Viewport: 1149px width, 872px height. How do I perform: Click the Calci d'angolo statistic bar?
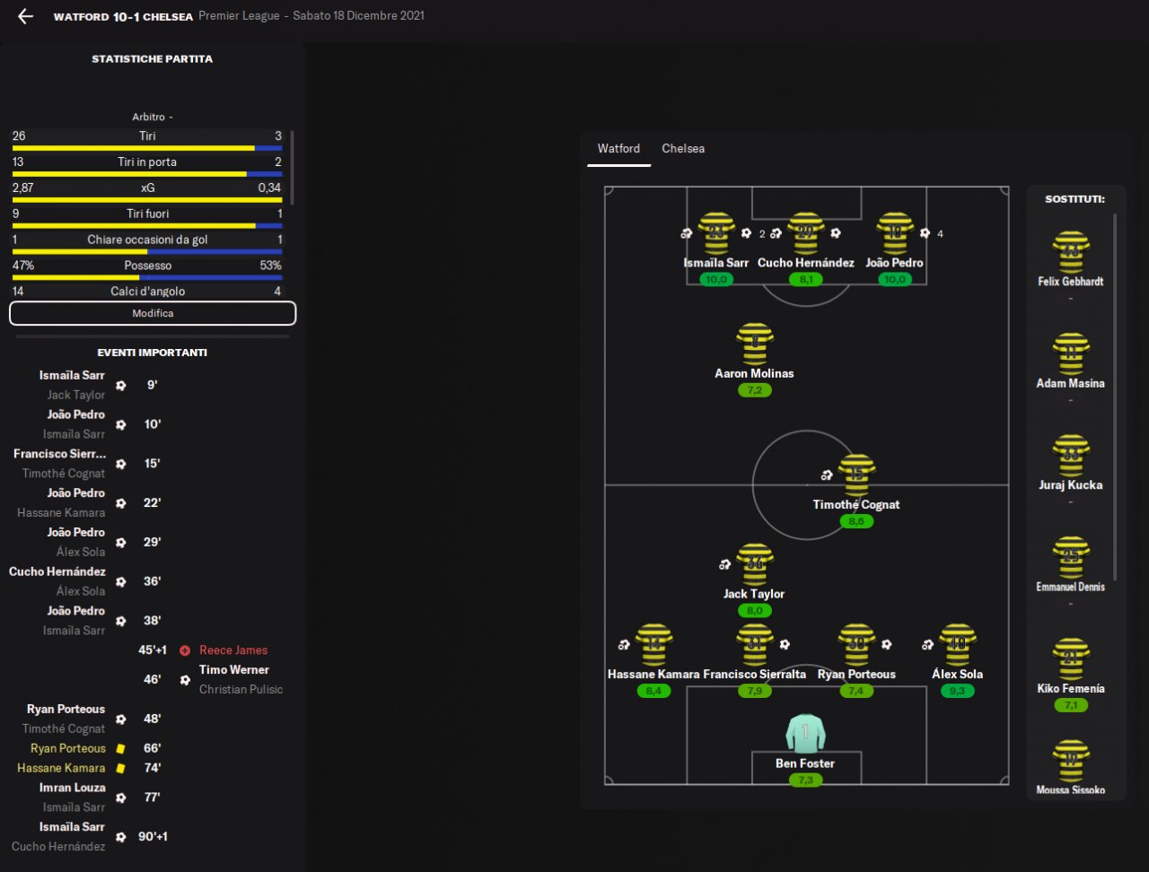tap(147, 292)
